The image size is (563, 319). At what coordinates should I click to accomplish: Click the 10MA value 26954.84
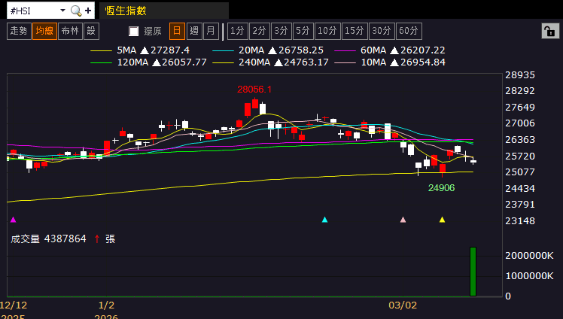pyautogui.click(x=423, y=62)
